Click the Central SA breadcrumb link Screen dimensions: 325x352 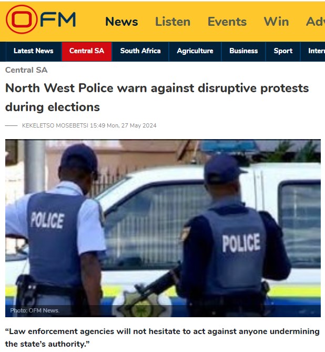click(26, 70)
